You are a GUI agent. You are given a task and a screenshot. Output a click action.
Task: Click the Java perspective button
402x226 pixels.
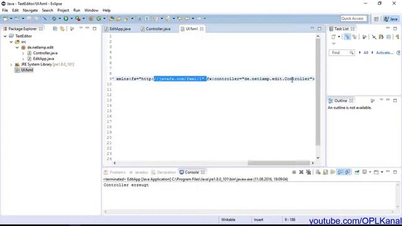coord(391,19)
